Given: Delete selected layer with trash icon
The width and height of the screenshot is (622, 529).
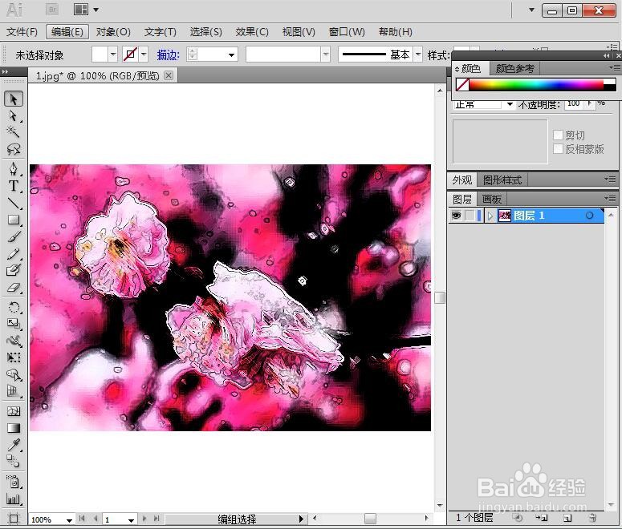Looking at the screenshot, I should (x=592, y=518).
